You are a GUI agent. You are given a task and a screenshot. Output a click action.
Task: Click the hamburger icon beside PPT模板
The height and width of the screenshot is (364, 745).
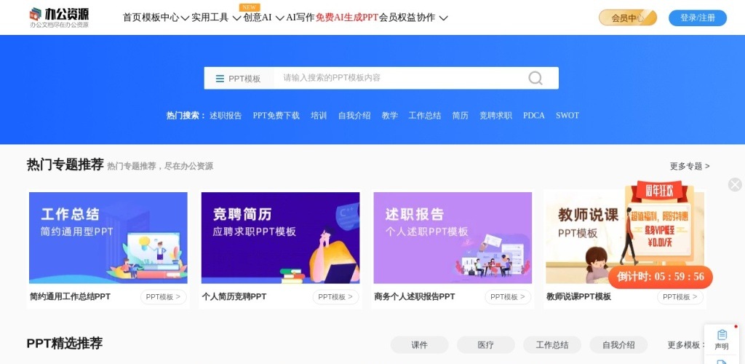pos(220,79)
